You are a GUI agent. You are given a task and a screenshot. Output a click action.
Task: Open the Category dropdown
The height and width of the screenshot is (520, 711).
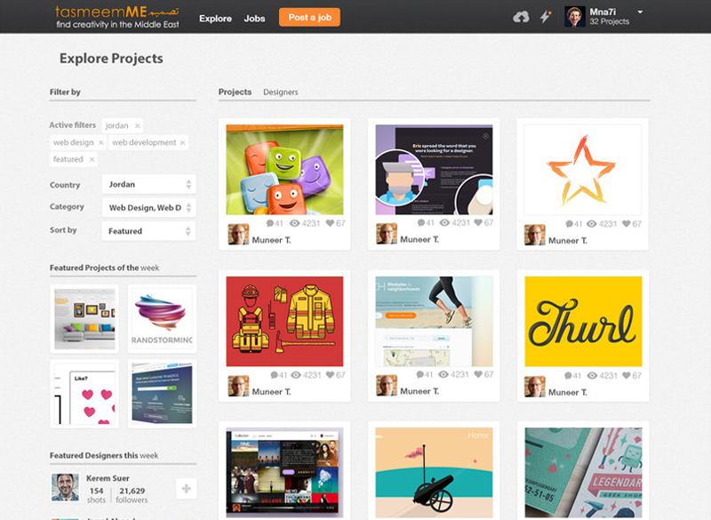click(149, 208)
